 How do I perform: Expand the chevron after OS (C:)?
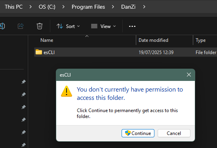[63, 7]
